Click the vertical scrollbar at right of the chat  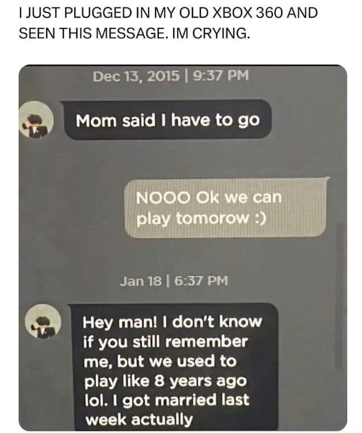click(339, 296)
